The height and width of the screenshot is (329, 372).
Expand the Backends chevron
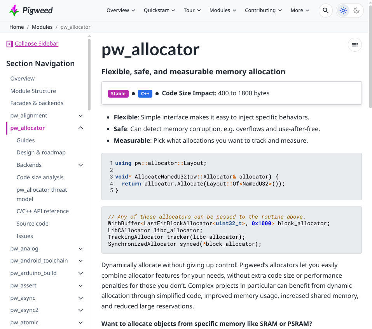coord(81,165)
